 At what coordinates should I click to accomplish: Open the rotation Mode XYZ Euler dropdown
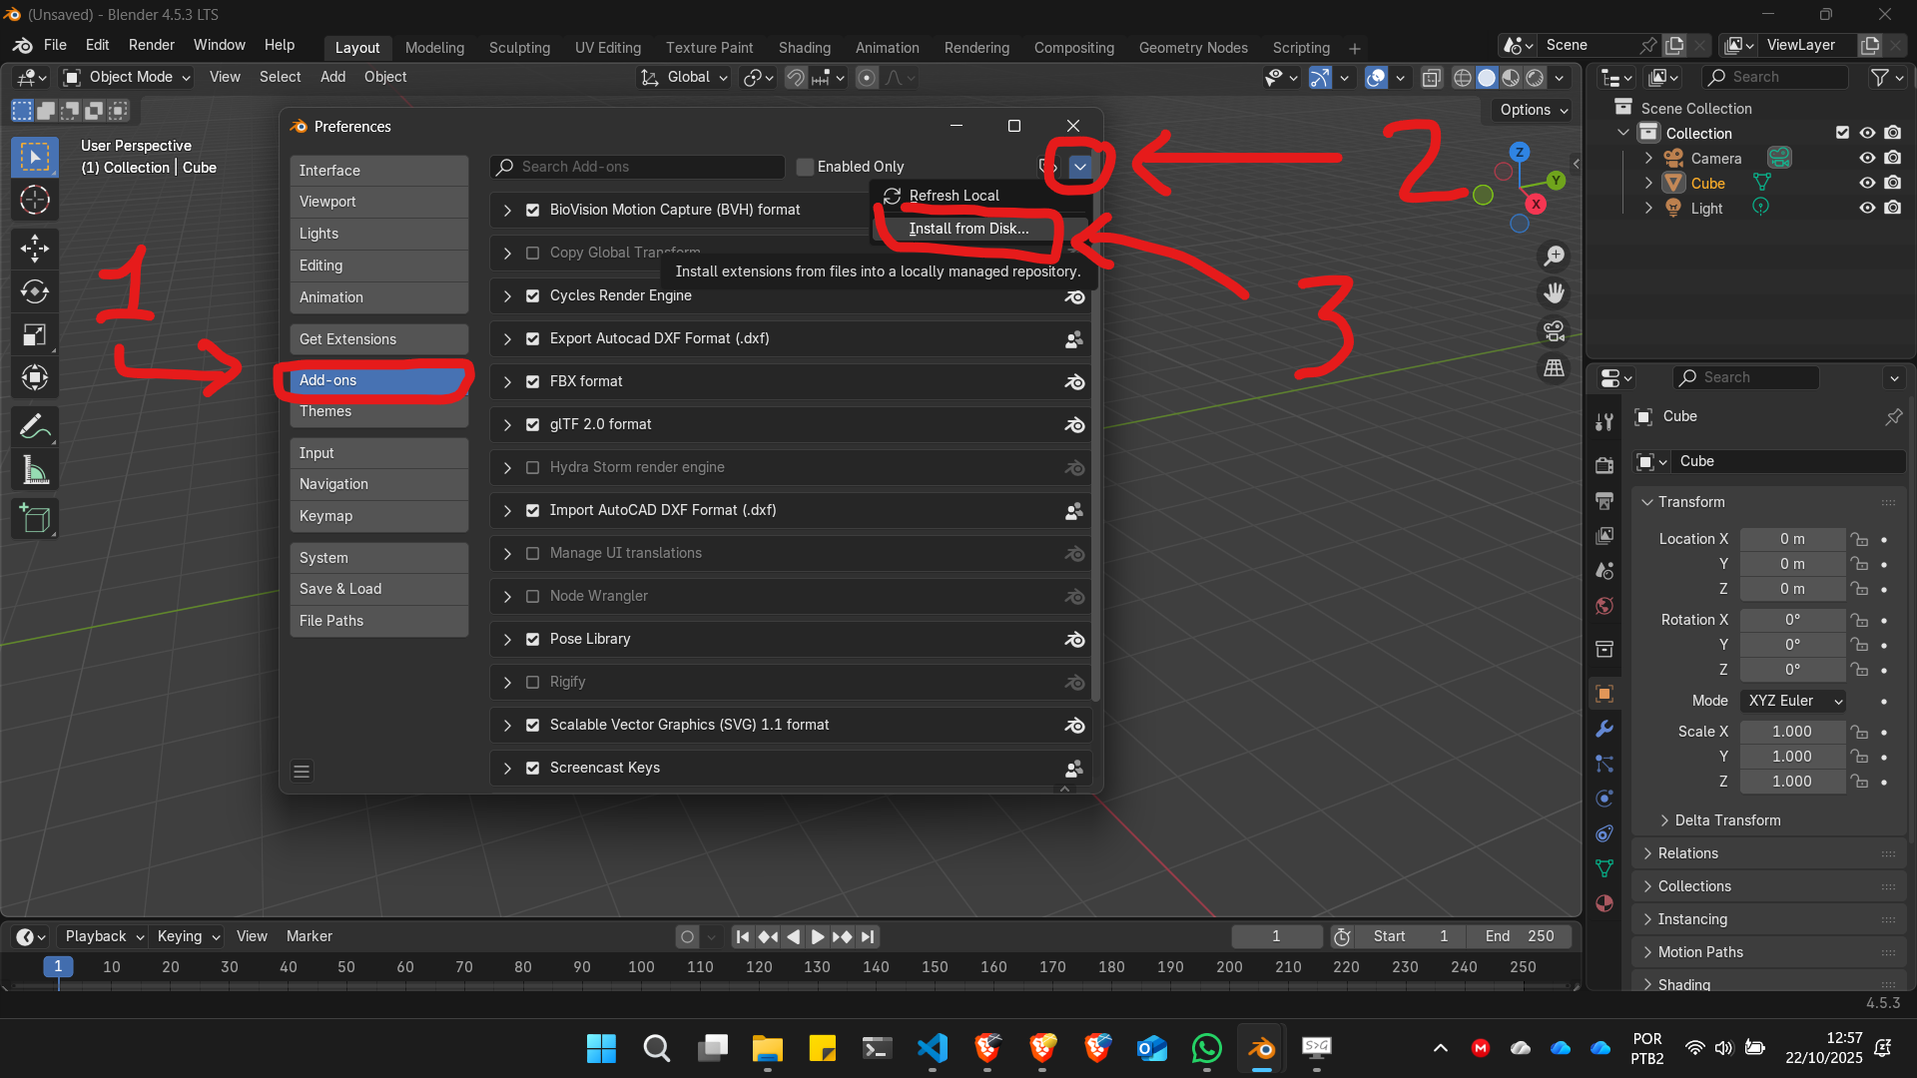tap(1793, 701)
